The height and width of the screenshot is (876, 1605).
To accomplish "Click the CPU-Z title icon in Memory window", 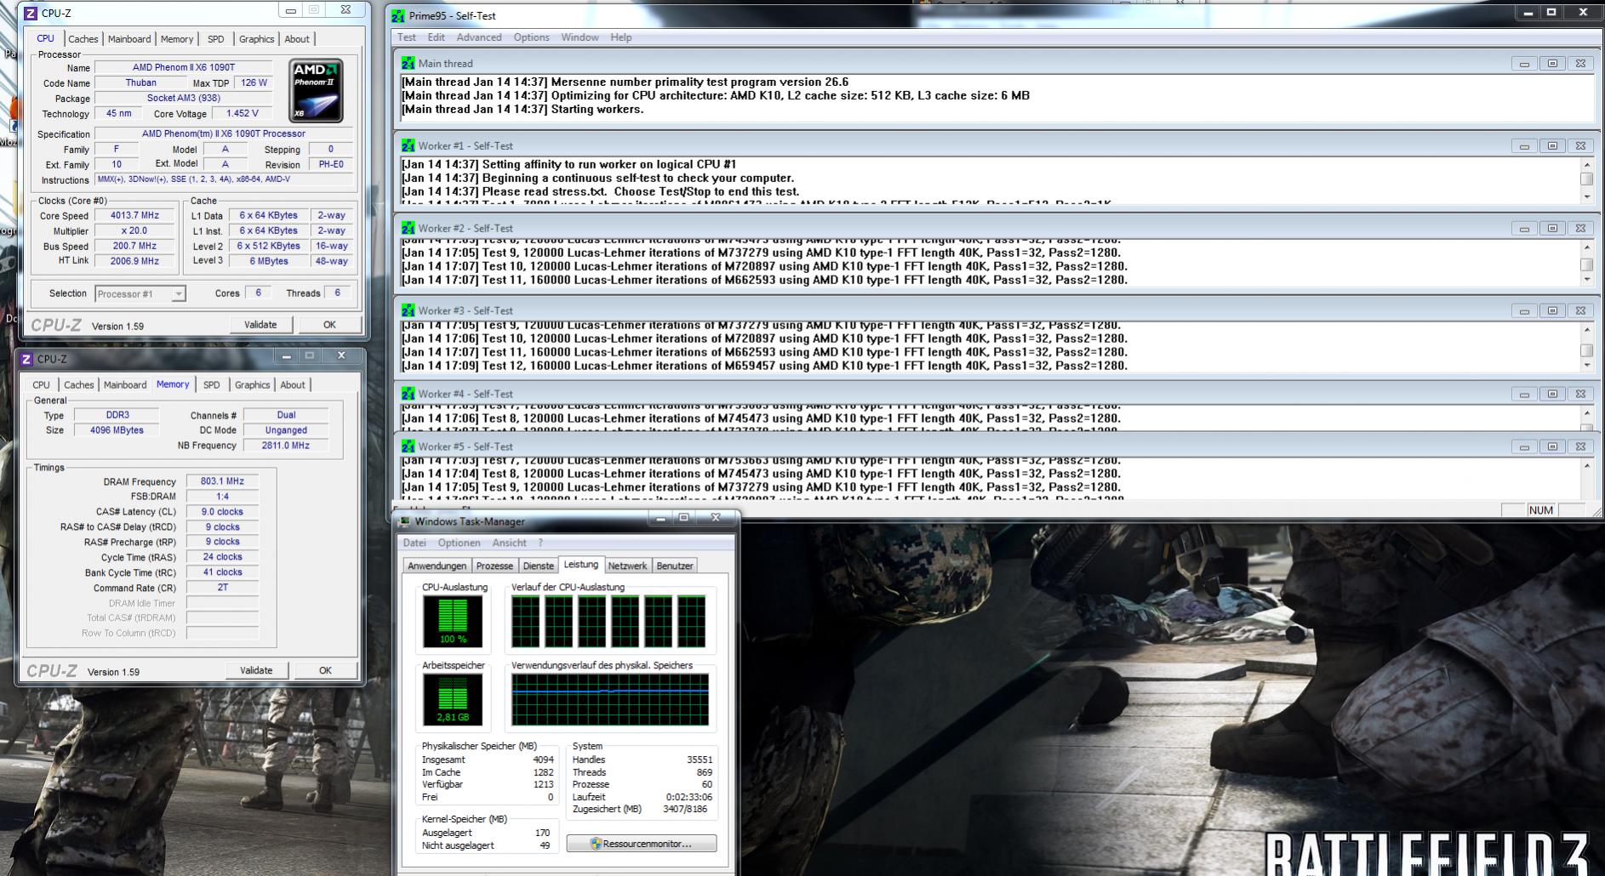I will 26,359.
